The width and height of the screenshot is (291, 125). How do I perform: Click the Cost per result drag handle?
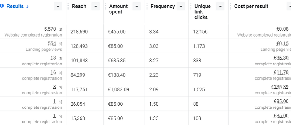pyautogui.click(x=230, y=6)
